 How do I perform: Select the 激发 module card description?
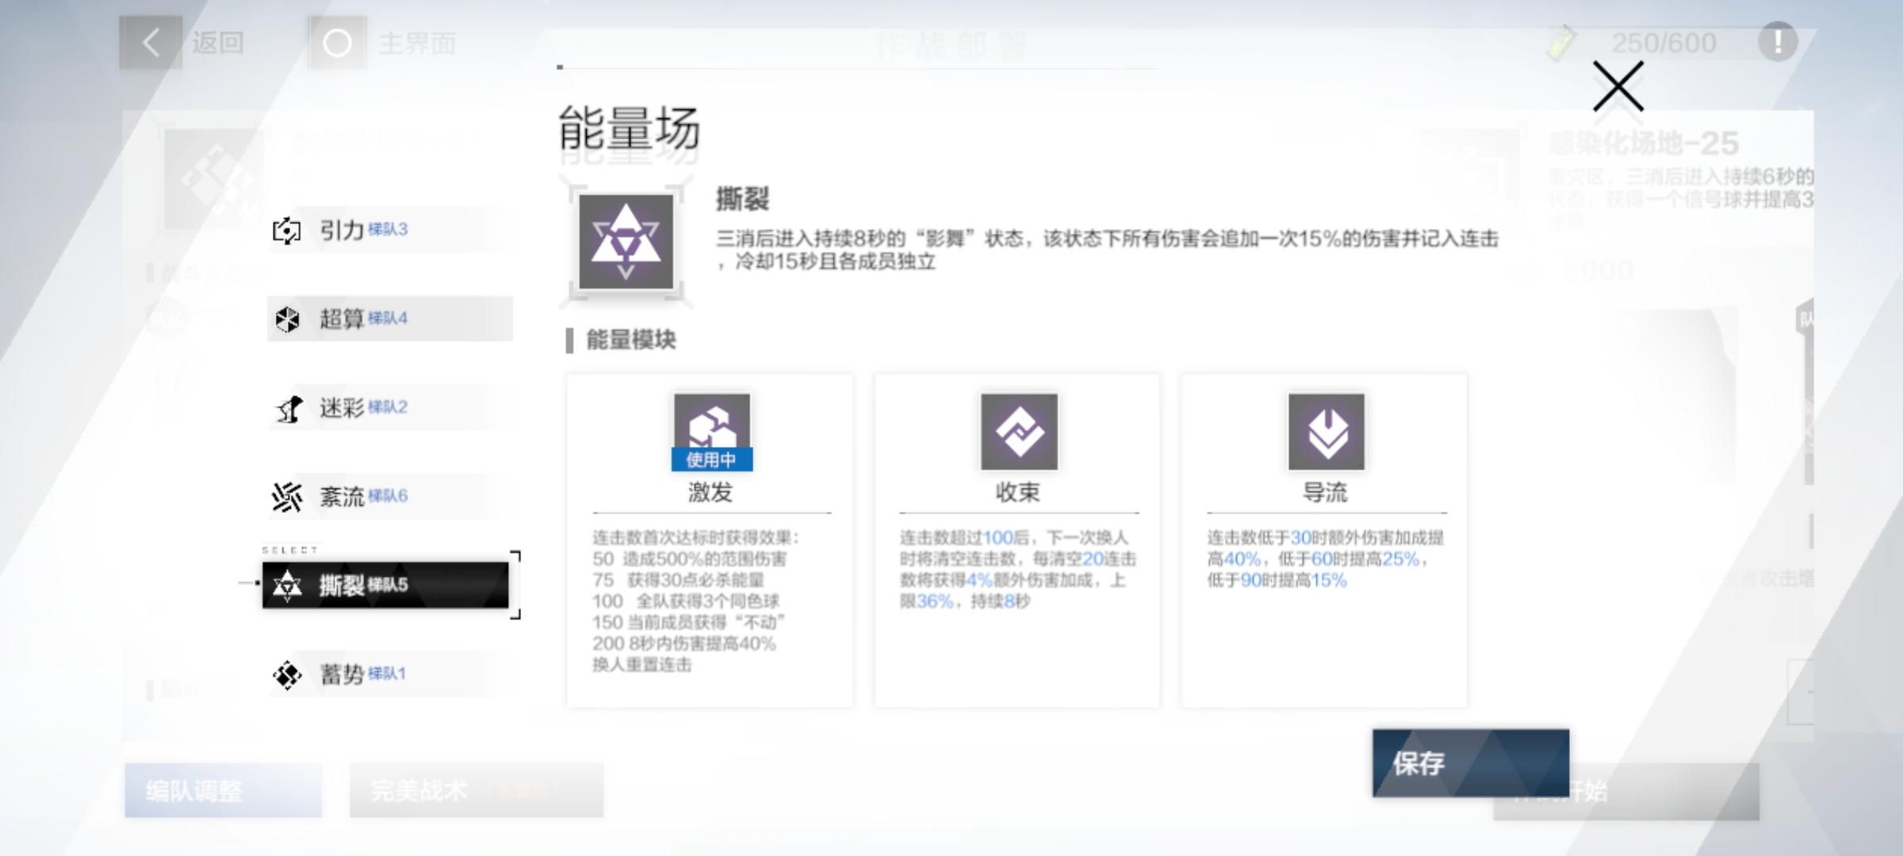[696, 601]
